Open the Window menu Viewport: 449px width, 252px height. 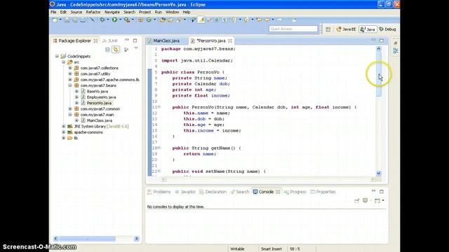click(x=172, y=12)
